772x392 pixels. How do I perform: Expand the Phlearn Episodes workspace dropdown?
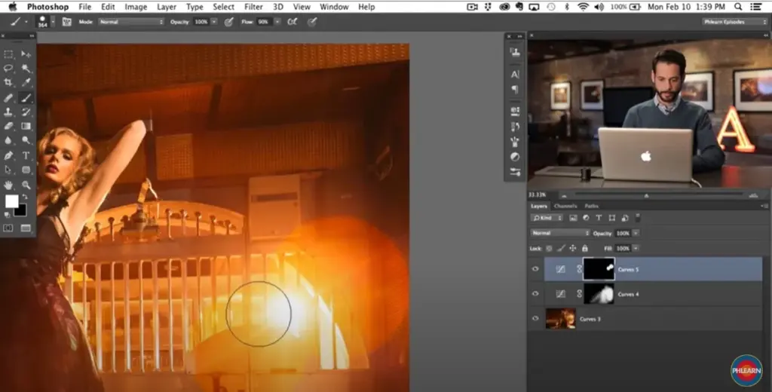[734, 22]
